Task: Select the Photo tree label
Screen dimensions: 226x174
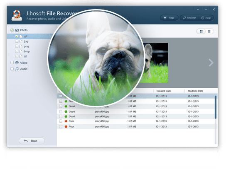Action: pos(24,30)
